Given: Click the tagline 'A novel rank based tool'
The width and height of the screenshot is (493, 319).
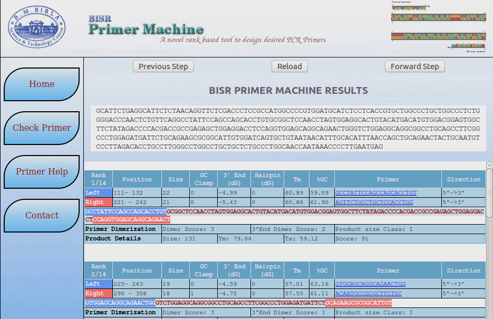Looking at the screenshot, I should click(243, 40).
